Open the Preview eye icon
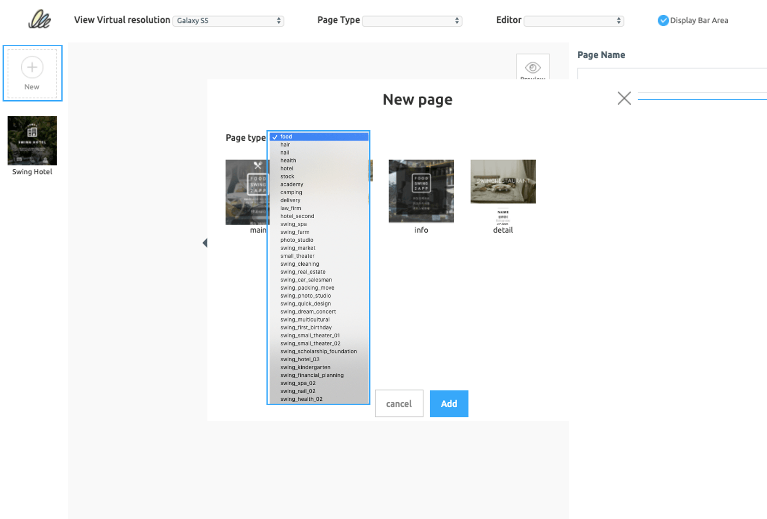Screen dimensions: 767x519 [x=532, y=68]
